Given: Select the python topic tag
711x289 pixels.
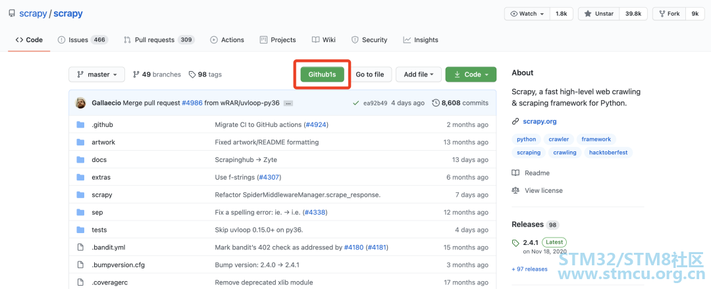Looking at the screenshot, I should pos(526,140).
